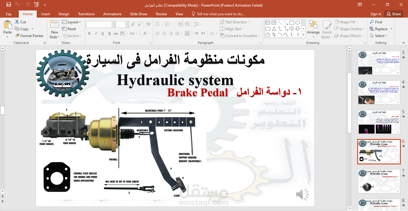This screenshot has height=211, width=408.
Task: Start slideshow from beginning via Quick Access
Action: coord(36,5)
